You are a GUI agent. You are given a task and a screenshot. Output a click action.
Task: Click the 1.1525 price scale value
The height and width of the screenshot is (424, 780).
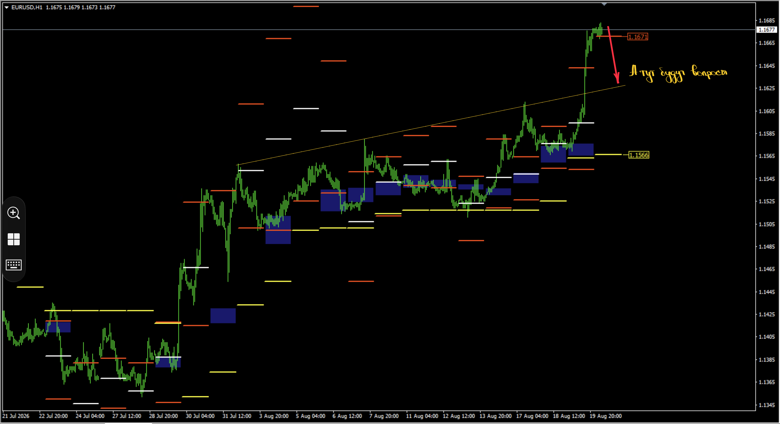[x=767, y=201]
